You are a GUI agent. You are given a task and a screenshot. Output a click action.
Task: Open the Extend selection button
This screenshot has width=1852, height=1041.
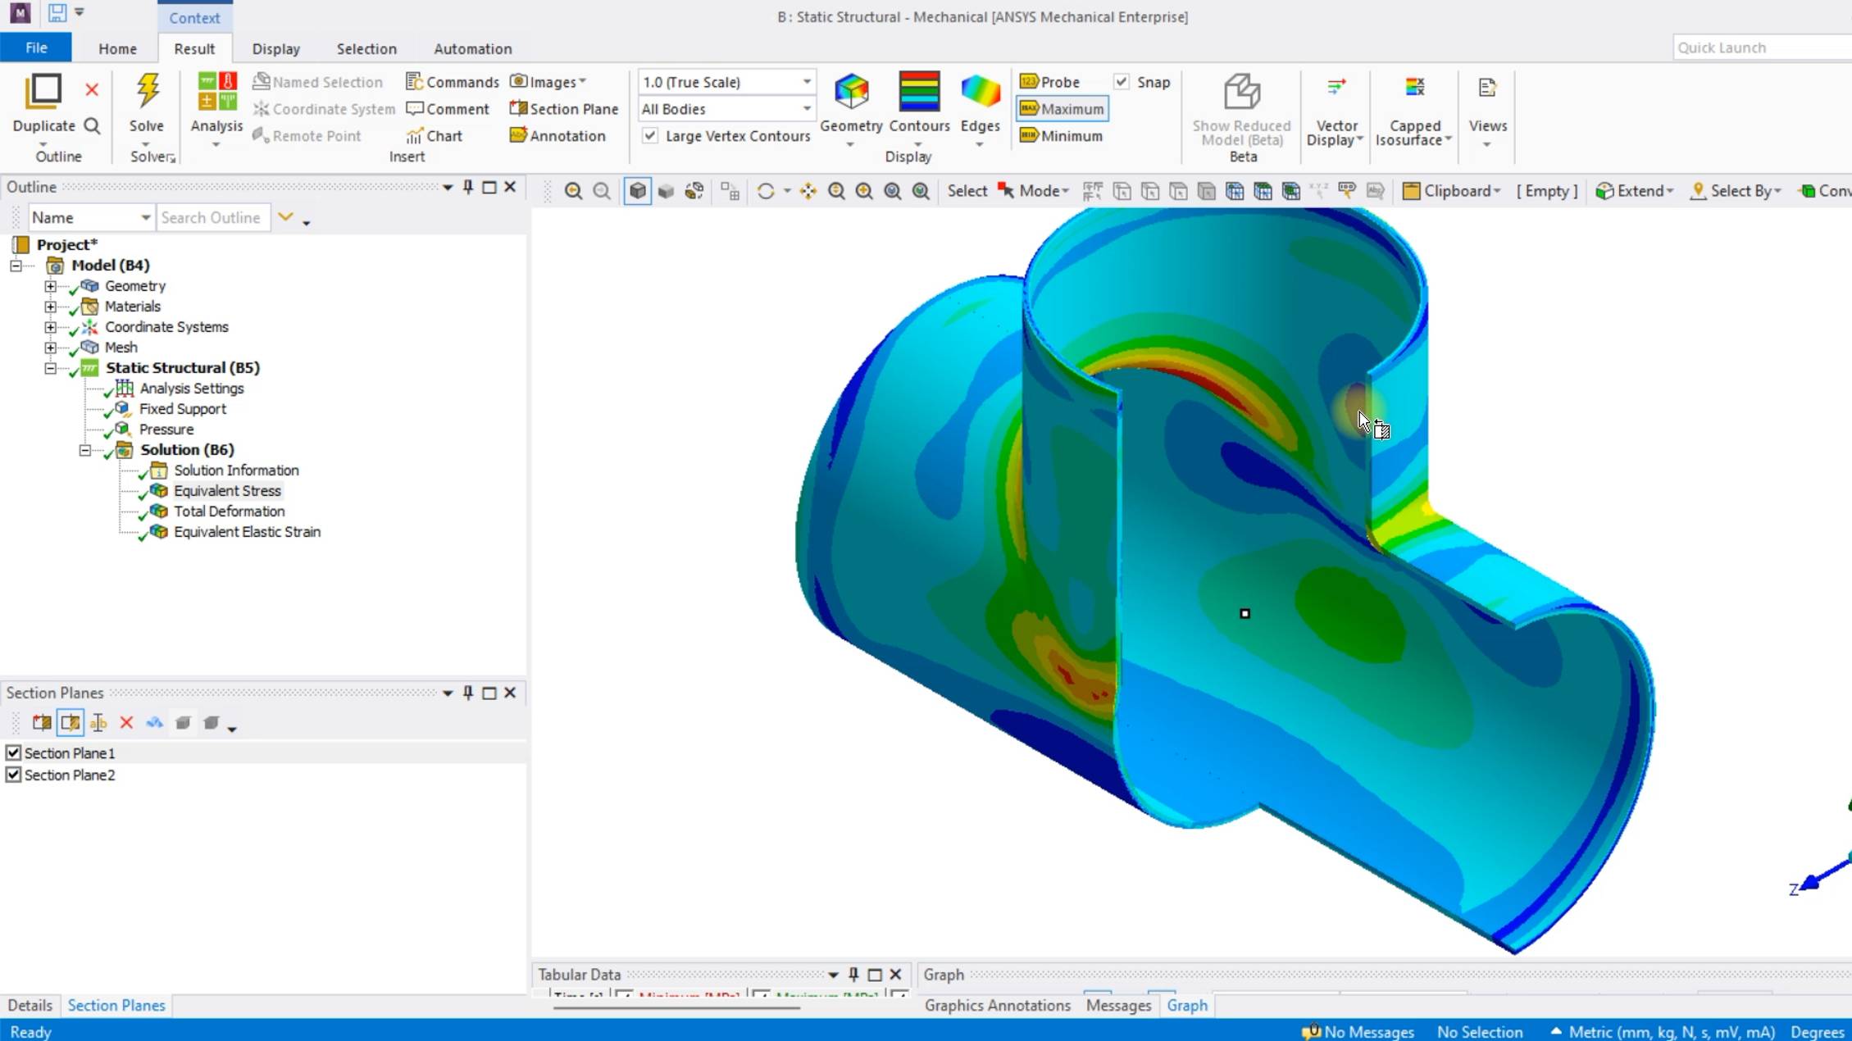[1634, 191]
